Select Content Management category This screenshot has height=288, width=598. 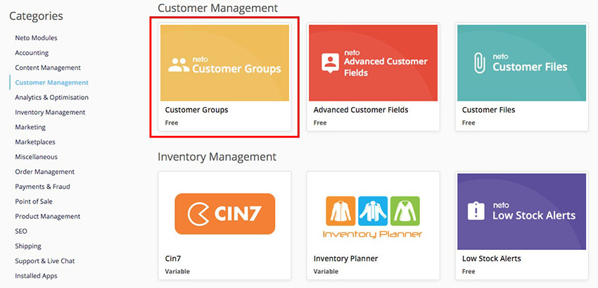point(48,68)
